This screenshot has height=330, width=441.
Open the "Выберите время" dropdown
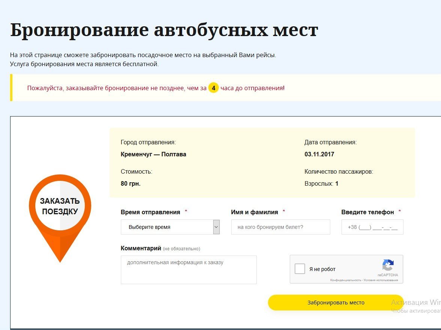(x=167, y=227)
